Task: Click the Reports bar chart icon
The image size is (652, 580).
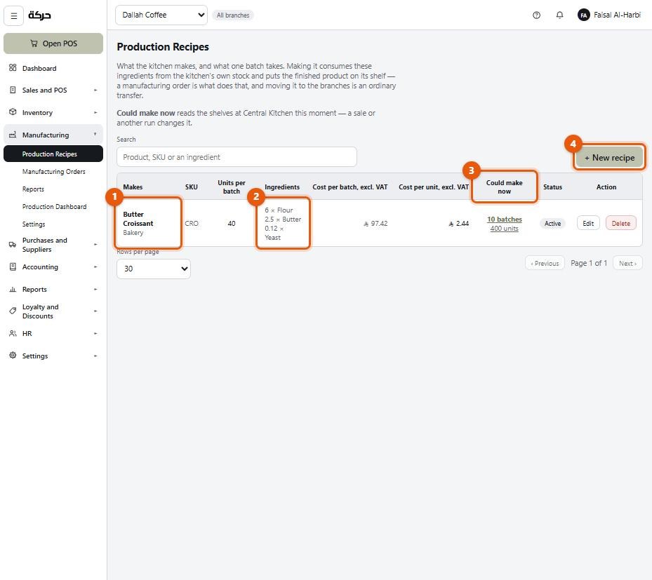Action: coord(13,289)
